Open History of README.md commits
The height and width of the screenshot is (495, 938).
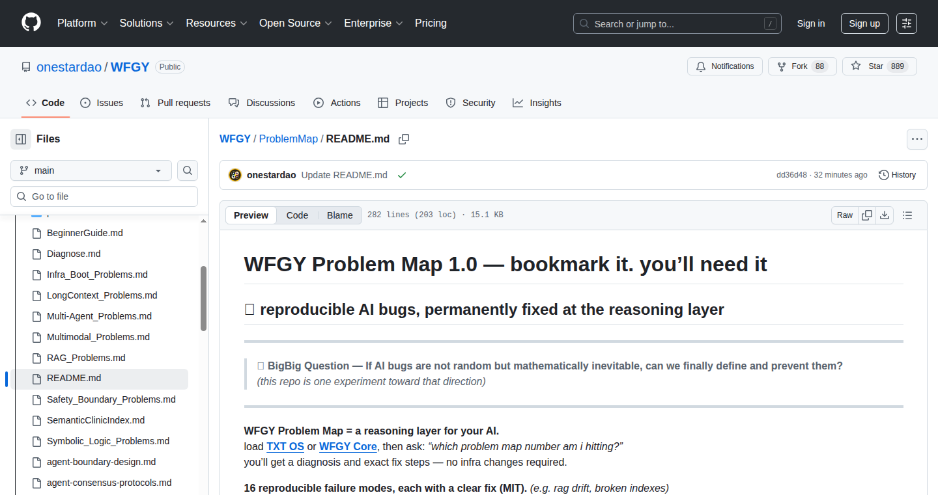point(897,175)
